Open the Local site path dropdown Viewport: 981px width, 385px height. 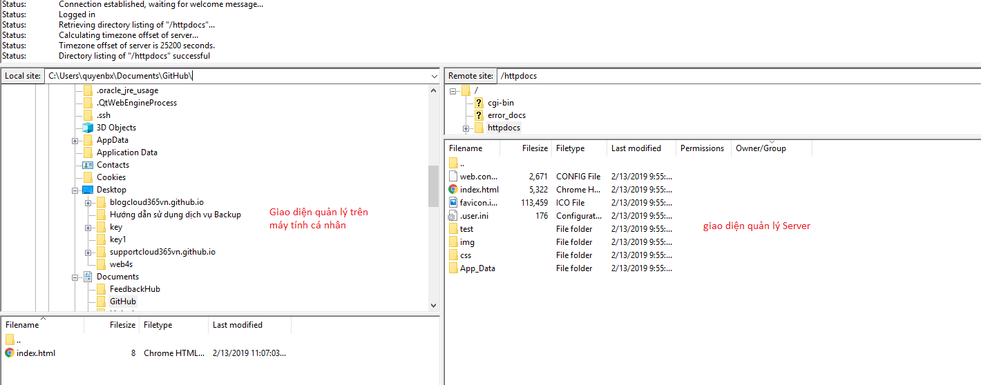[x=434, y=76]
